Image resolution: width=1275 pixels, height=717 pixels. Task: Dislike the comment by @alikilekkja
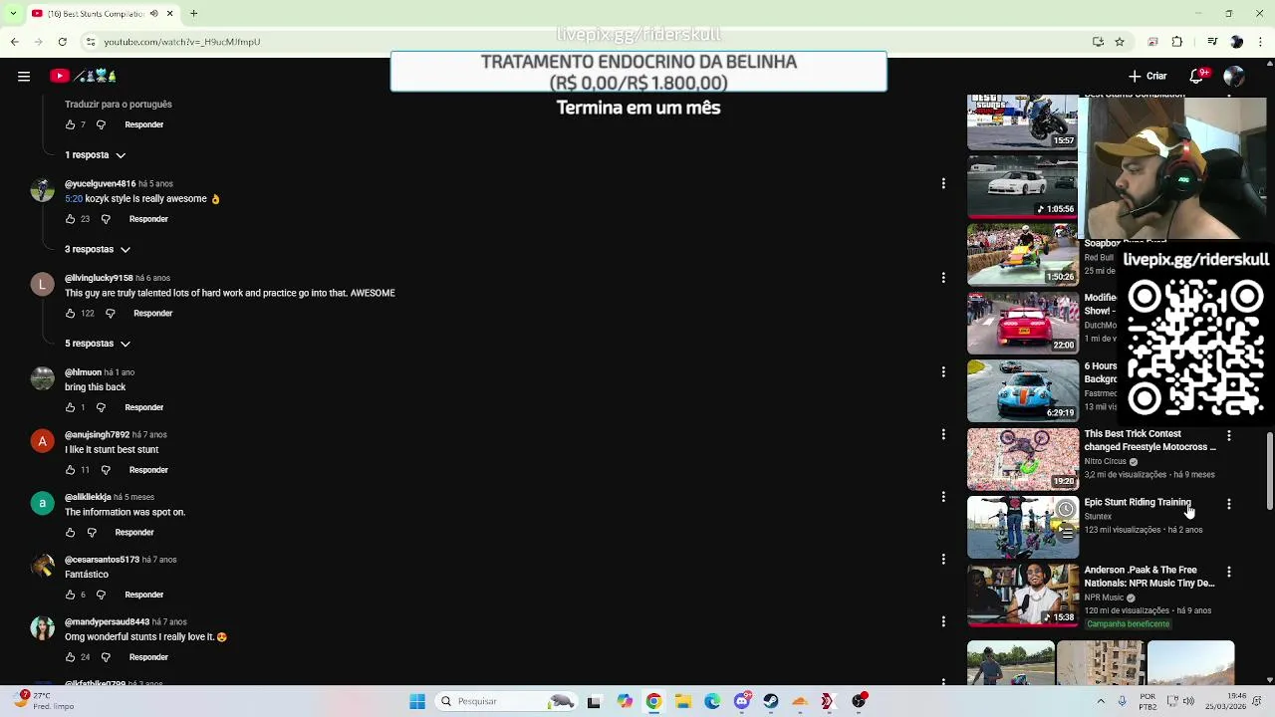[92, 533]
